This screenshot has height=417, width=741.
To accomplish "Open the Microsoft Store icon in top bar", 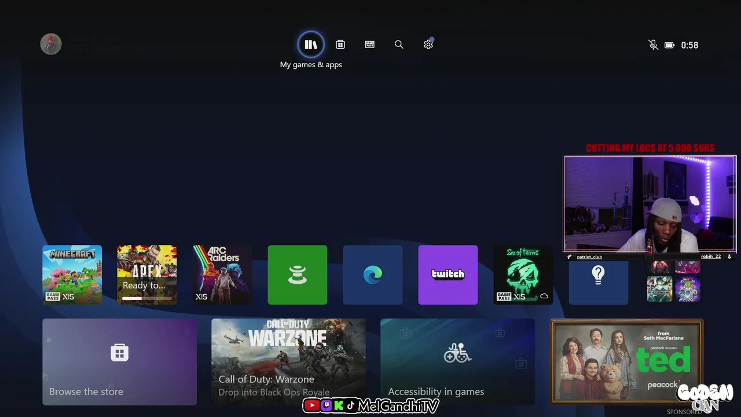I will pyautogui.click(x=340, y=45).
